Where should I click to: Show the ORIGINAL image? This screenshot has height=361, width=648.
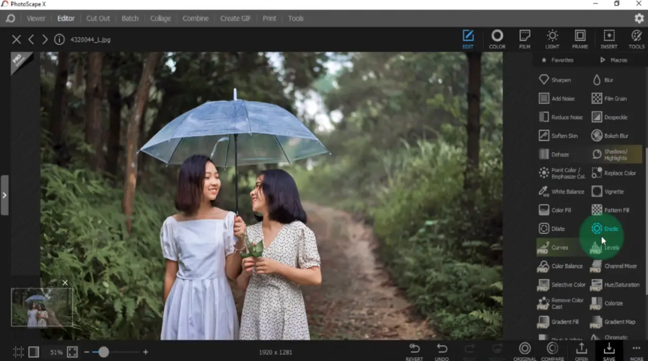tap(525, 352)
